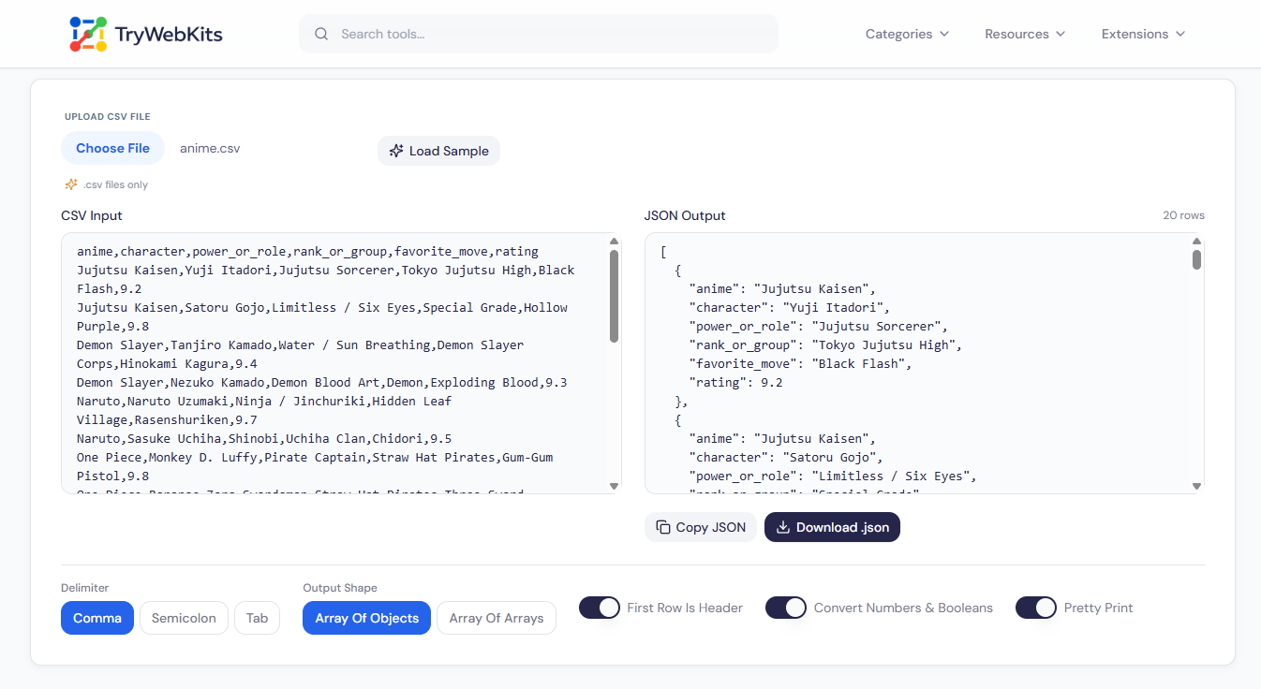This screenshot has width=1261, height=689.
Task: Click the Delimiter label
Action: pyautogui.click(x=85, y=588)
